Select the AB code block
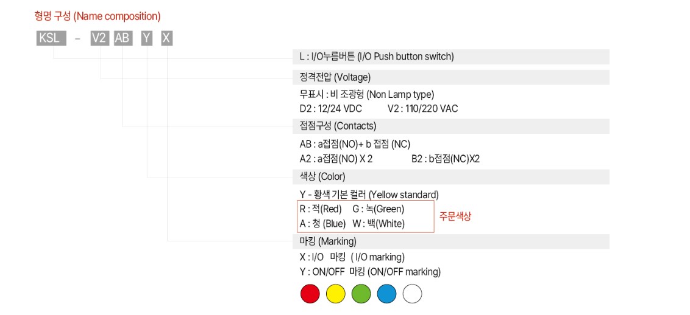The image size is (690, 315). [x=123, y=38]
